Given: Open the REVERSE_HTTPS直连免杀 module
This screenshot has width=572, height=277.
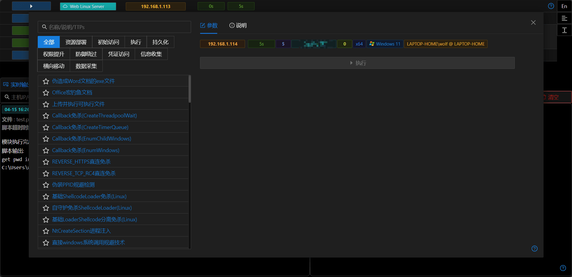Looking at the screenshot, I should point(81,162).
